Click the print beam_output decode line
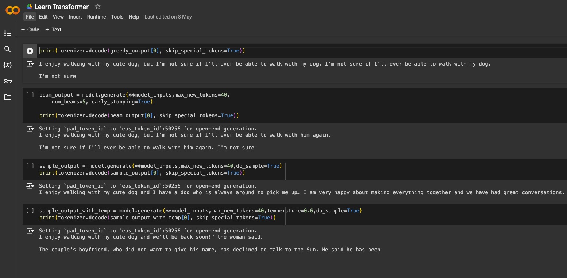Viewport: 567px width, 278px height. (139, 115)
